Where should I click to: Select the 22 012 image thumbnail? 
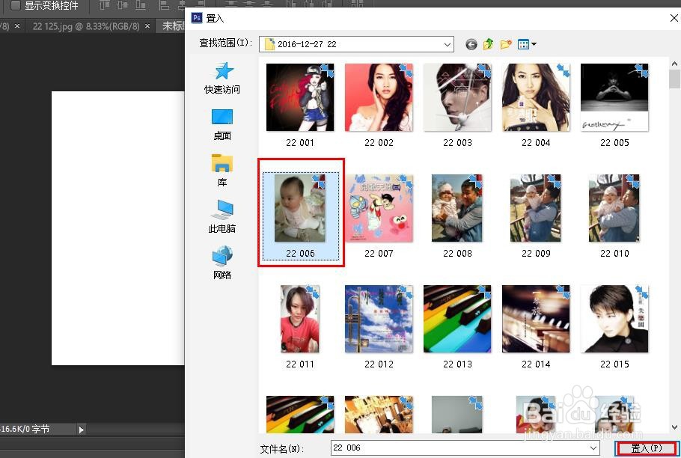tap(379, 319)
